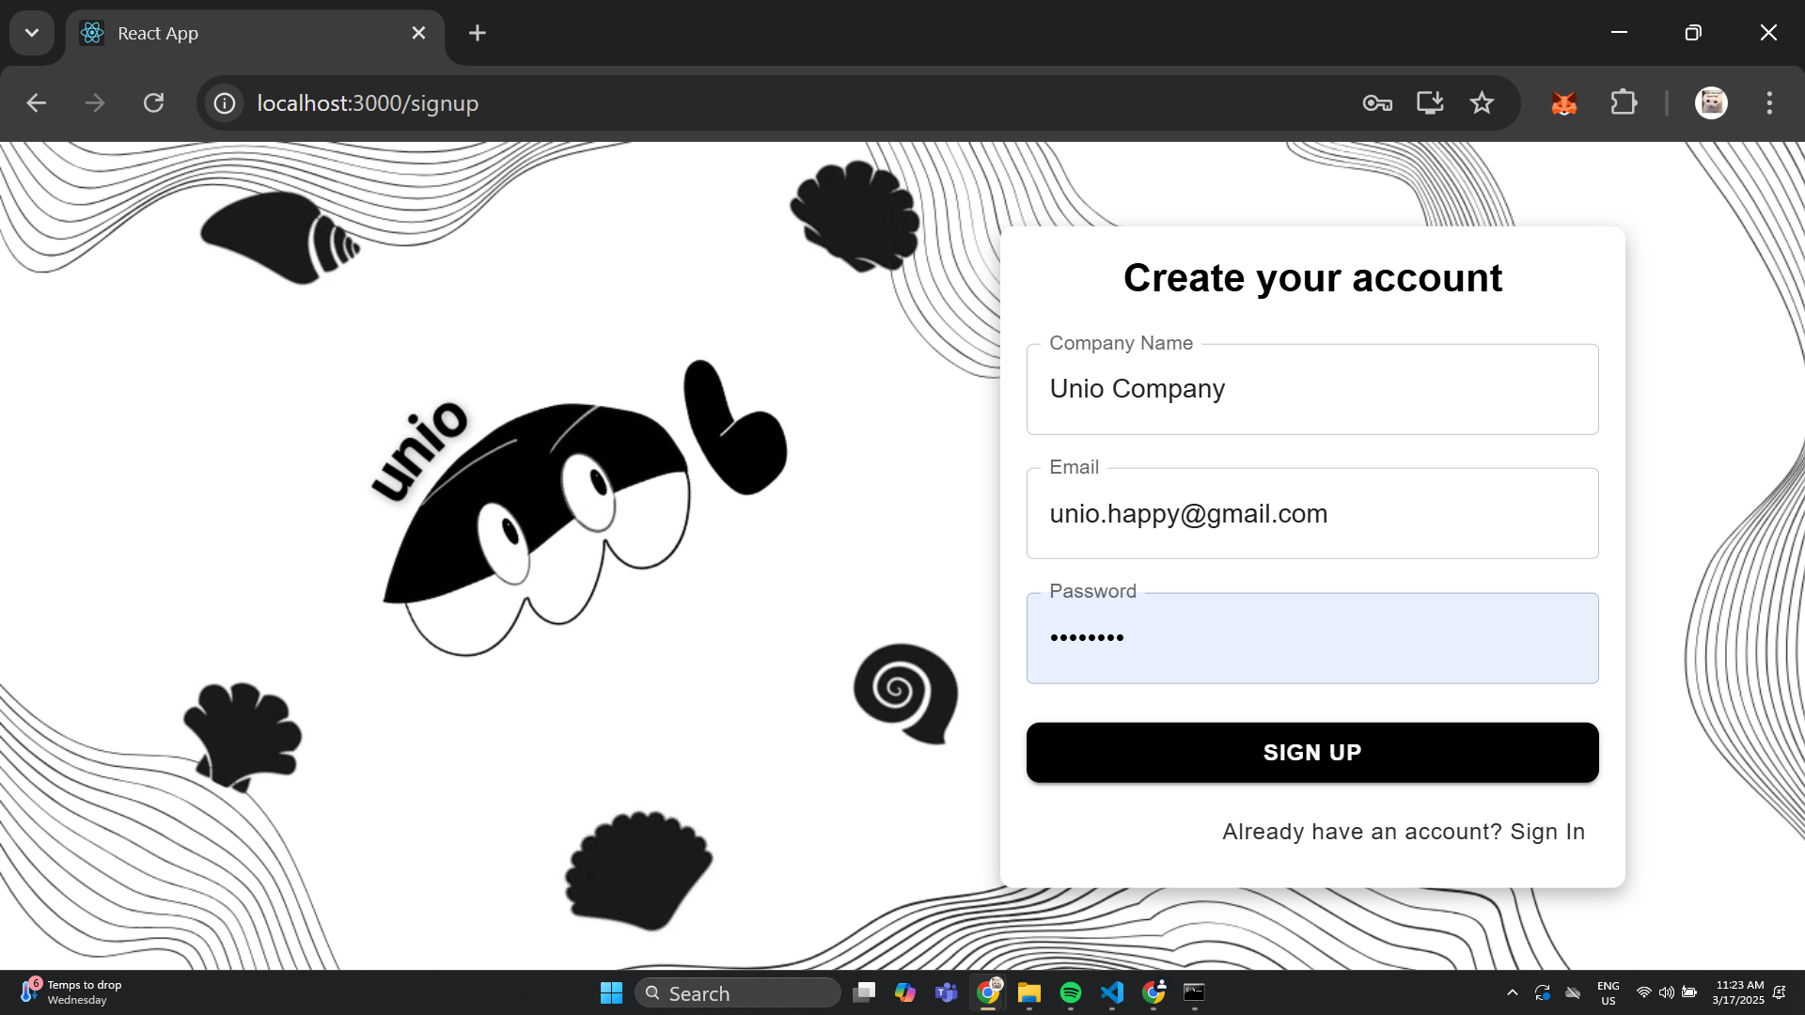Open Visual Studio Code from taskbar
The image size is (1805, 1015).
(1112, 992)
